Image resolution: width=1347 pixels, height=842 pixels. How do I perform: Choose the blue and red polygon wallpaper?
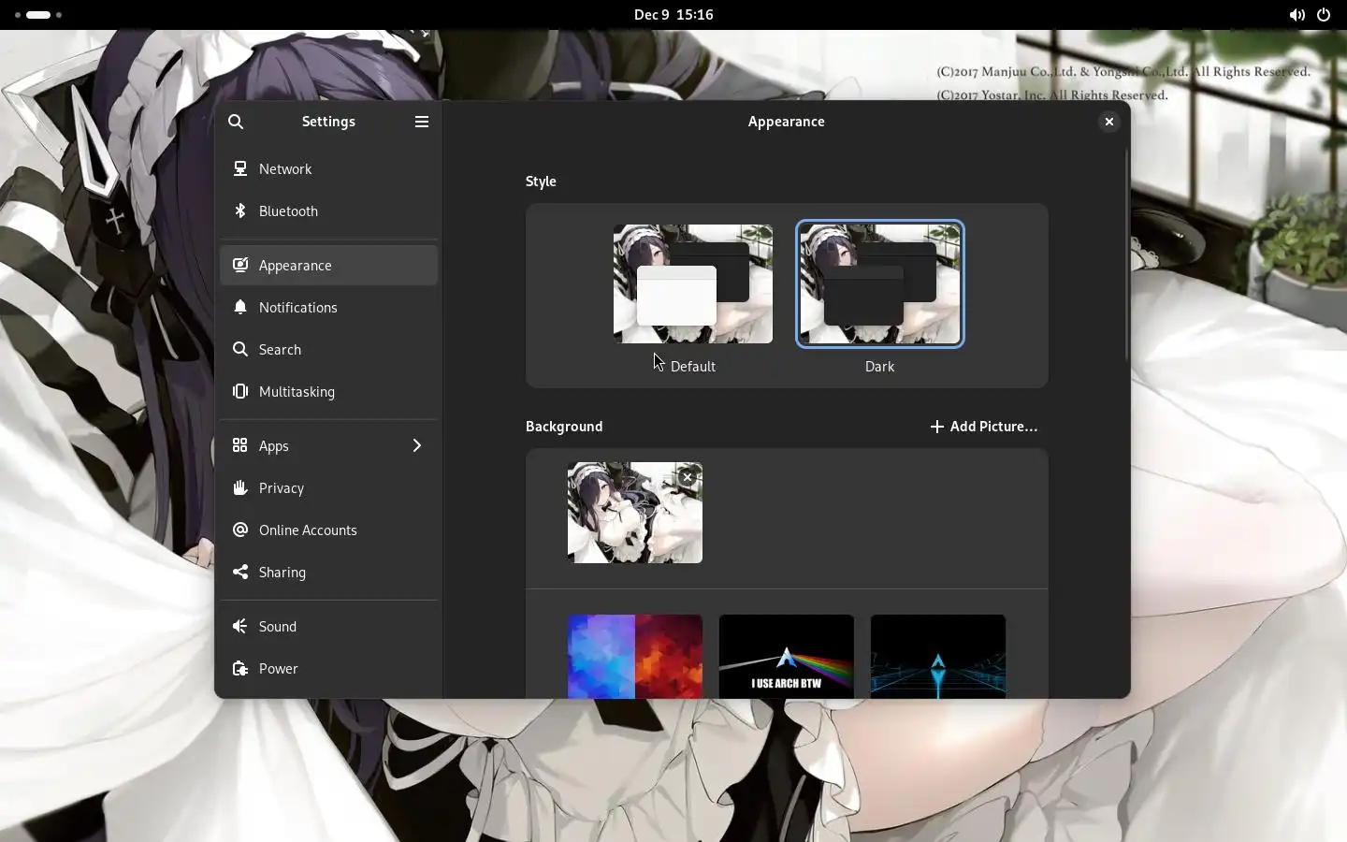[635, 656]
